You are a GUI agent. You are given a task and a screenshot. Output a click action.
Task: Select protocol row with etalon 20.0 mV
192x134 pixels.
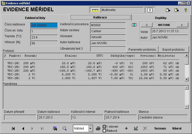click(93, 63)
